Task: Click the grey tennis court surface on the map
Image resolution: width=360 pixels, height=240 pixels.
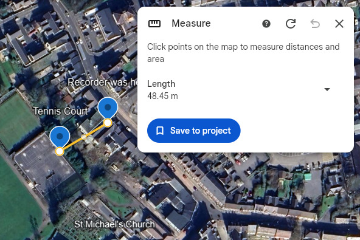Action: pyautogui.click(x=44, y=165)
